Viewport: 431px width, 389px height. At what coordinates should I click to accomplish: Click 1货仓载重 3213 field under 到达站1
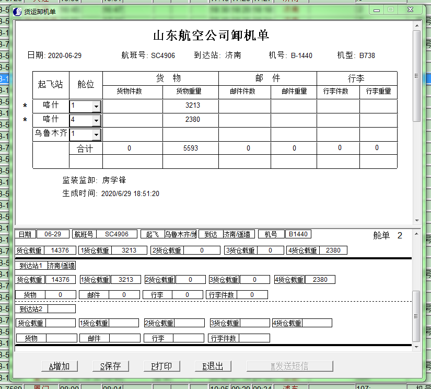tap(126, 280)
